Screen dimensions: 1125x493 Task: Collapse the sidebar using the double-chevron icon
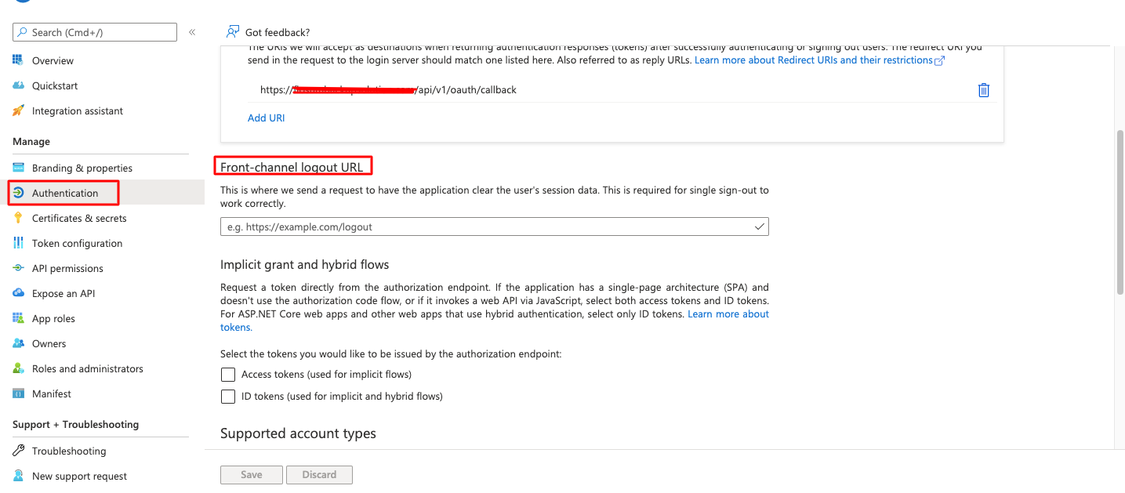pyautogui.click(x=192, y=32)
